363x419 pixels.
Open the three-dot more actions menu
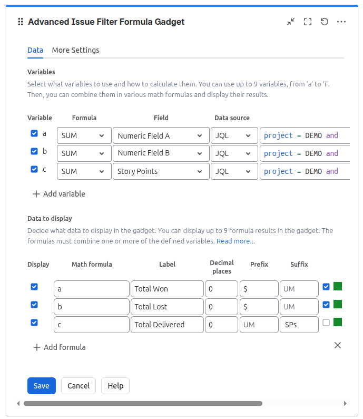tap(341, 22)
